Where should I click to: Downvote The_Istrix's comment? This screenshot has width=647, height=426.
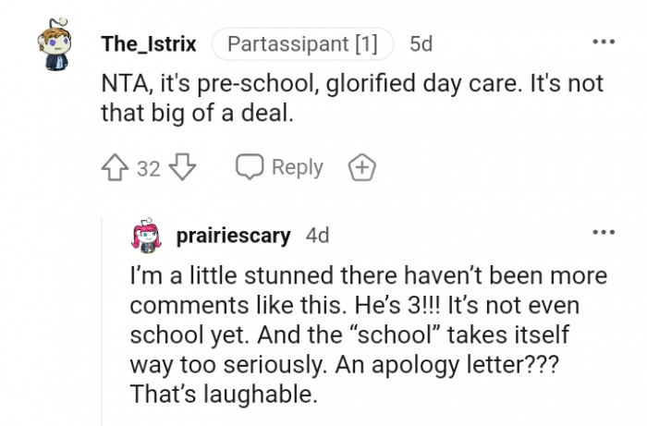[x=182, y=167]
